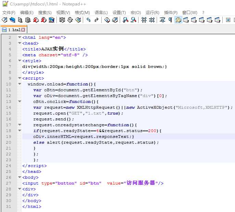
Task: Open the ? help menu
Action: [203, 13]
